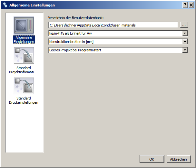Open the Aw unit dropdown arrow
The width and height of the screenshot is (196, 168).
coord(185,33)
